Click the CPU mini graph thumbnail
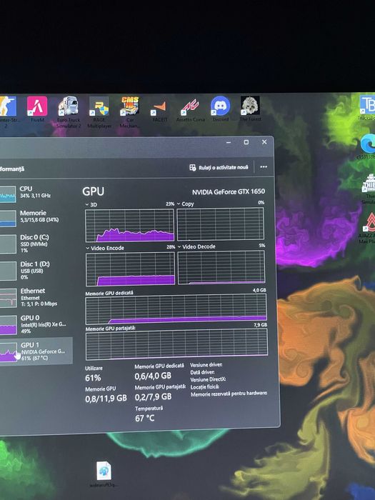The image size is (375, 500). pos(8,194)
